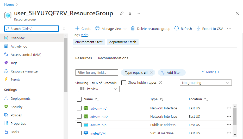Viewport: 243px width, 139px height.
Task: Open the Manage view dropdown
Action: 111,29
